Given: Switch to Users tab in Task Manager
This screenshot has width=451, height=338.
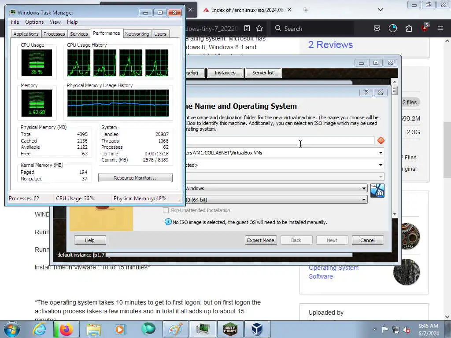Looking at the screenshot, I should 160,34.
